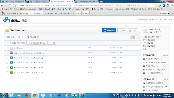Image resolution: width=174 pixels, height=98 pixels.
Task: Click the Baidu Yun cloud logo
Action: (x=7, y=20)
